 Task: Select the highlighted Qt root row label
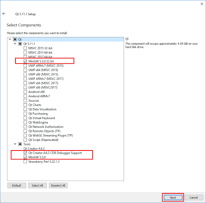(x=20, y=39)
